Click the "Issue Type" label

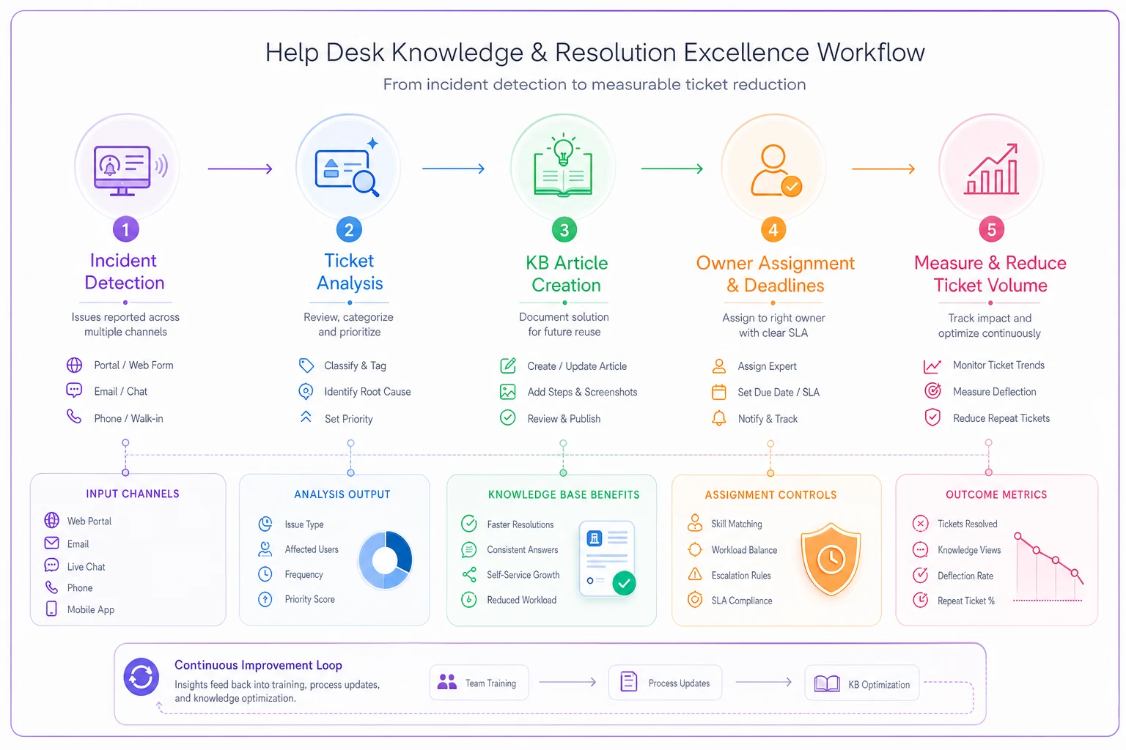click(304, 524)
